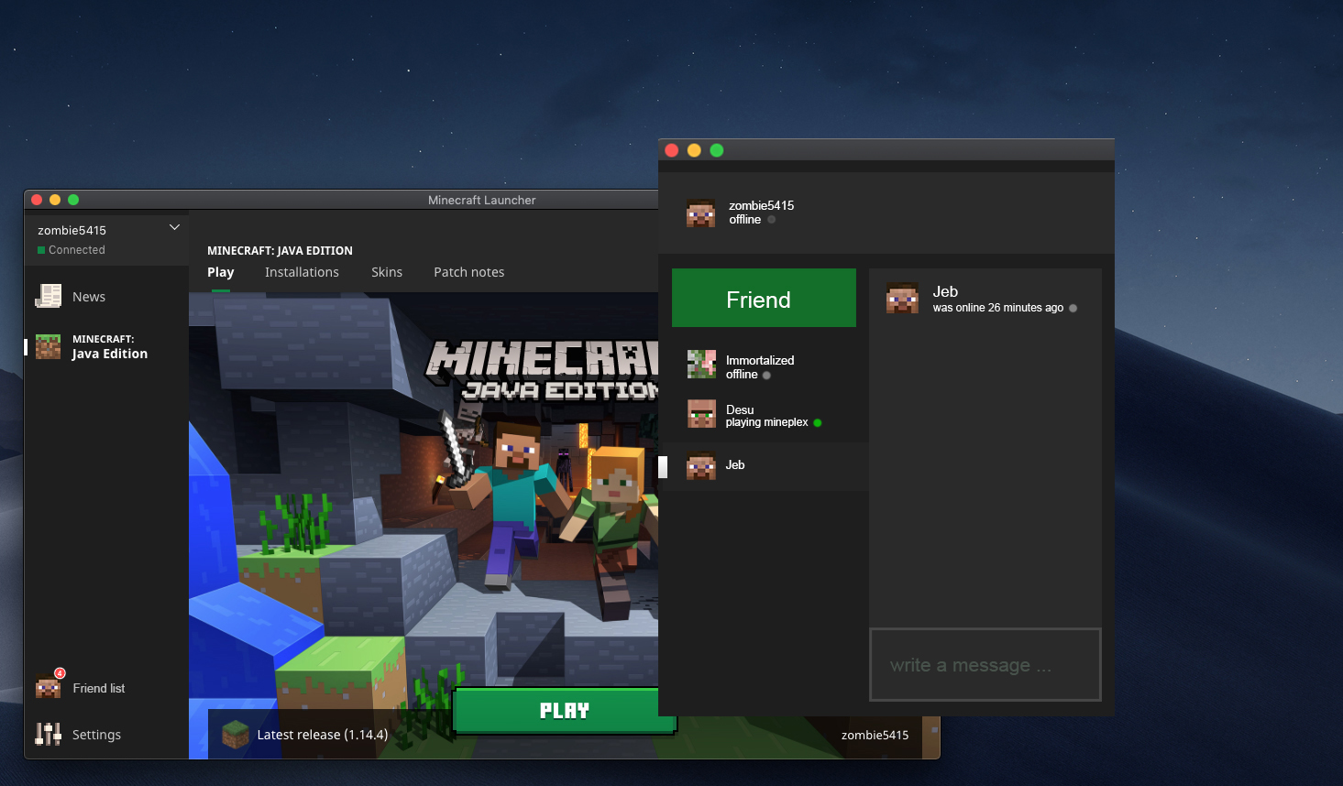Click the grass block icon beside Latest release

pos(236,734)
